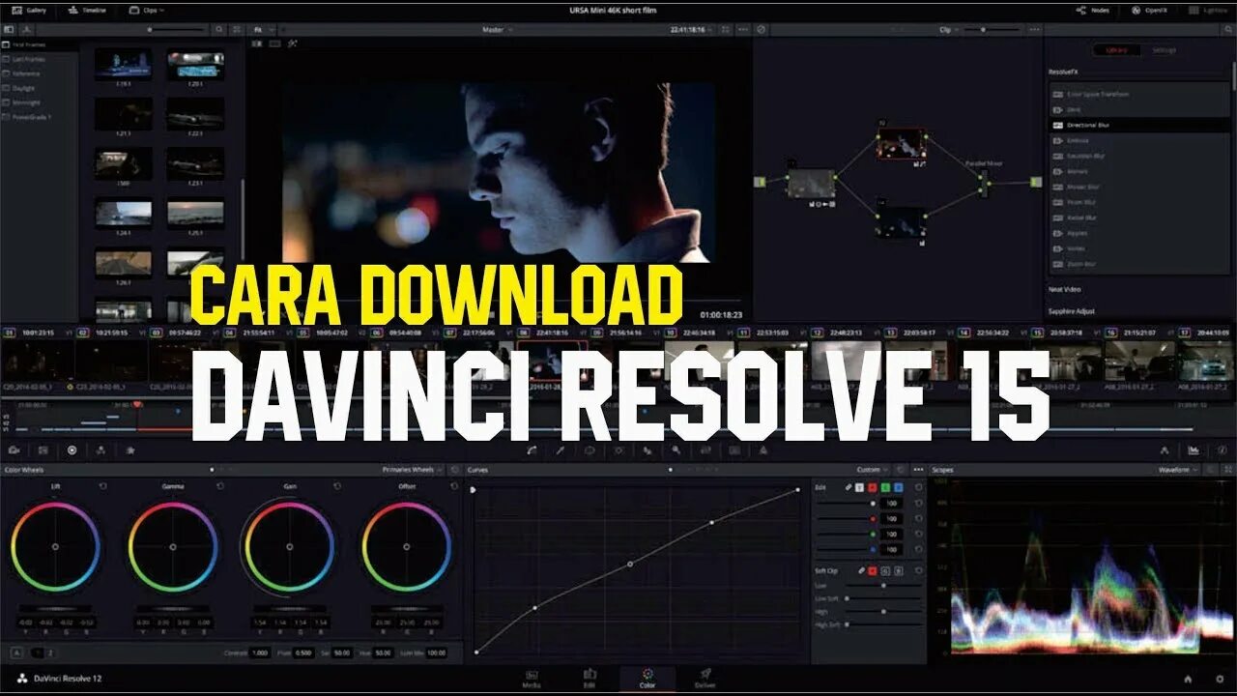Reset the Lift color wheel
Image resolution: width=1237 pixels, height=696 pixels.
coord(102,486)
